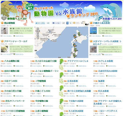The image size is (124, 116).
Task: Click the review bubble icon for おたる水族館
Action: tap(65, 76)
